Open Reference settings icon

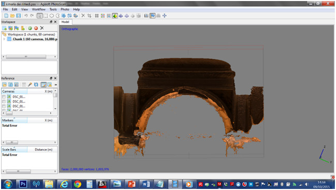pos(16,84)
